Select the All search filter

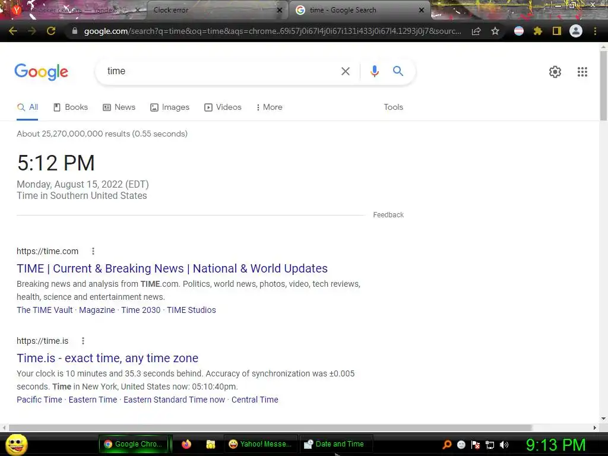[27, 107]
